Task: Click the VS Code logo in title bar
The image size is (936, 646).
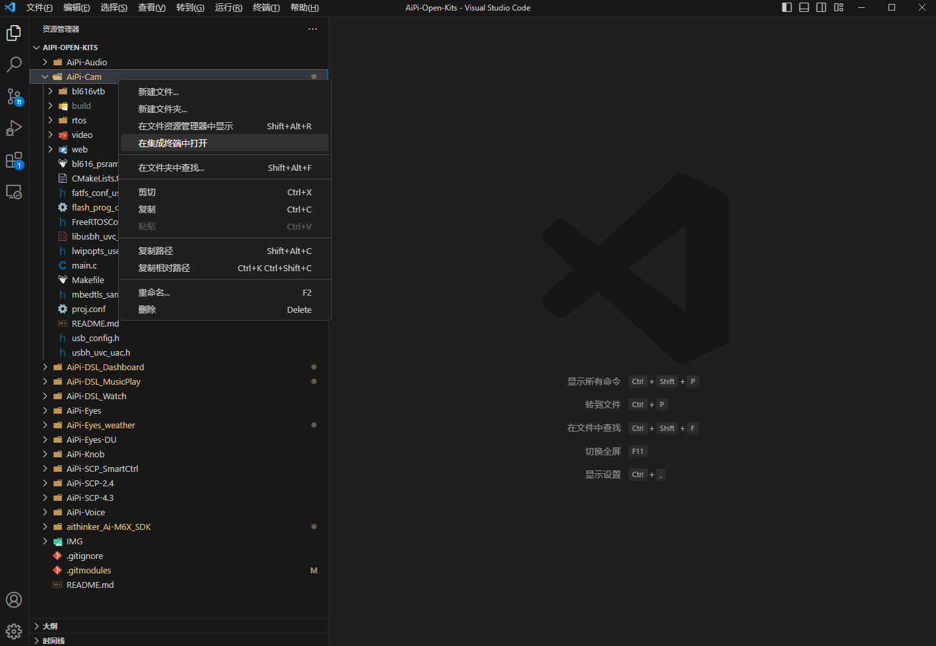Action: coord(10,7)
